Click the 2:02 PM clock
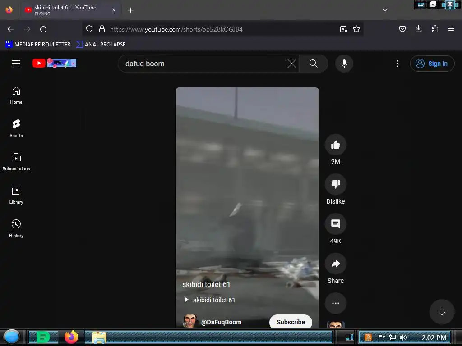This screenshot has height=346, width=462. pyautogui.click(x=434, y=338)
